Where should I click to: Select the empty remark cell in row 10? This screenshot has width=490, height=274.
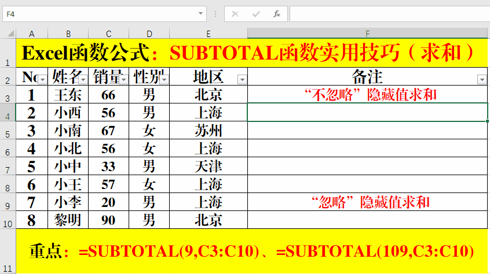(367, 220)
